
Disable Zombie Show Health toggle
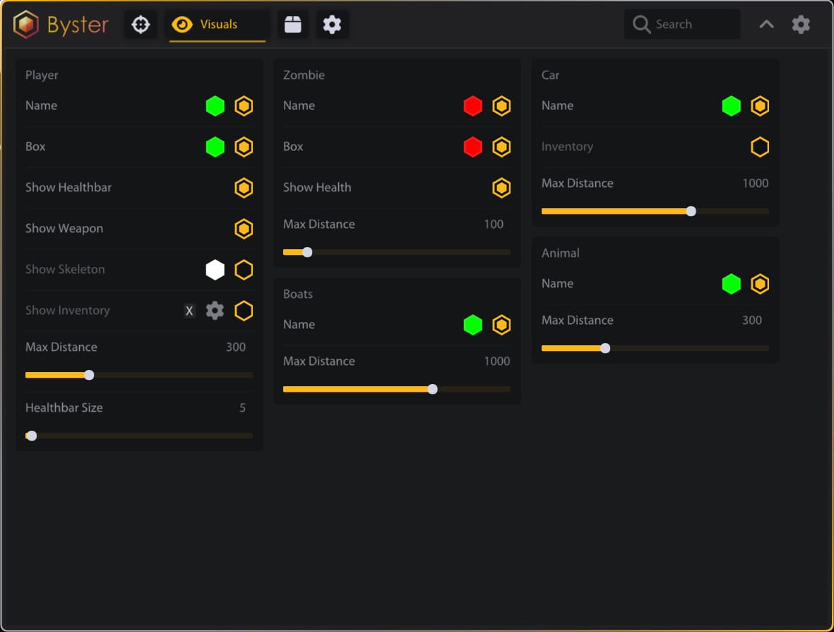click(x=501, y=188)
